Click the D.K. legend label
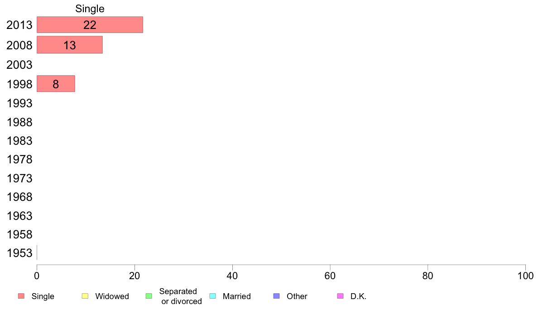Screen dimensions: 538x333 point(359,296)
